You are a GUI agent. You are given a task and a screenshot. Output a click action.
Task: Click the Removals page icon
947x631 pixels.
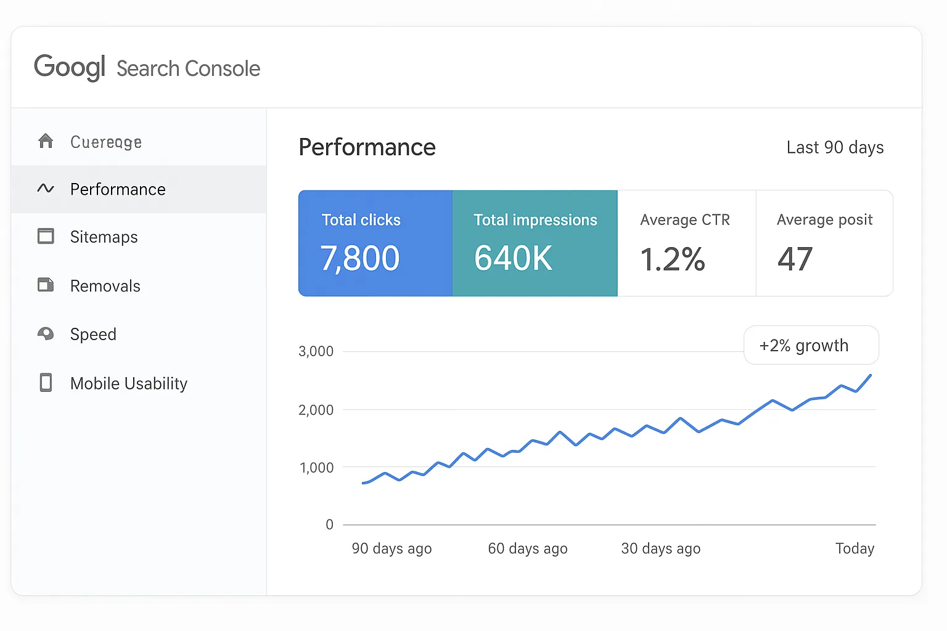(x=46, y=285)
